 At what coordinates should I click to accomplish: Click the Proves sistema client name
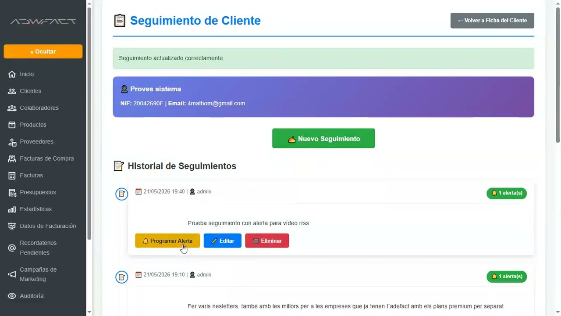[155, 89]
